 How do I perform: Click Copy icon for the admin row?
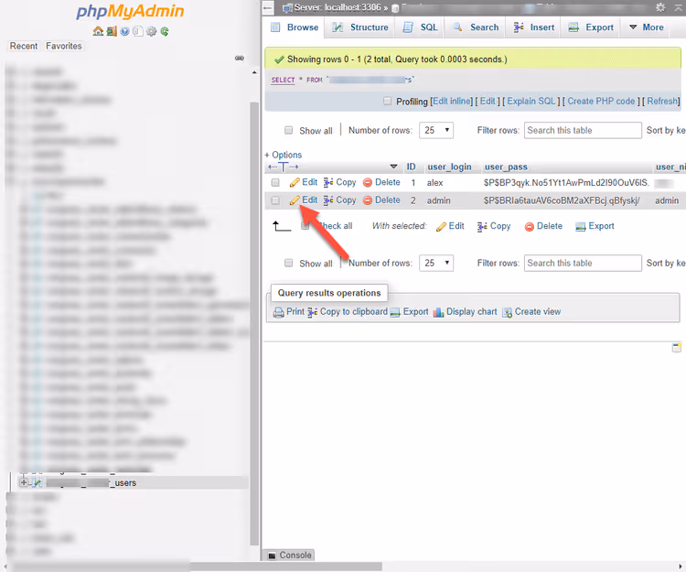click(328, 200)
